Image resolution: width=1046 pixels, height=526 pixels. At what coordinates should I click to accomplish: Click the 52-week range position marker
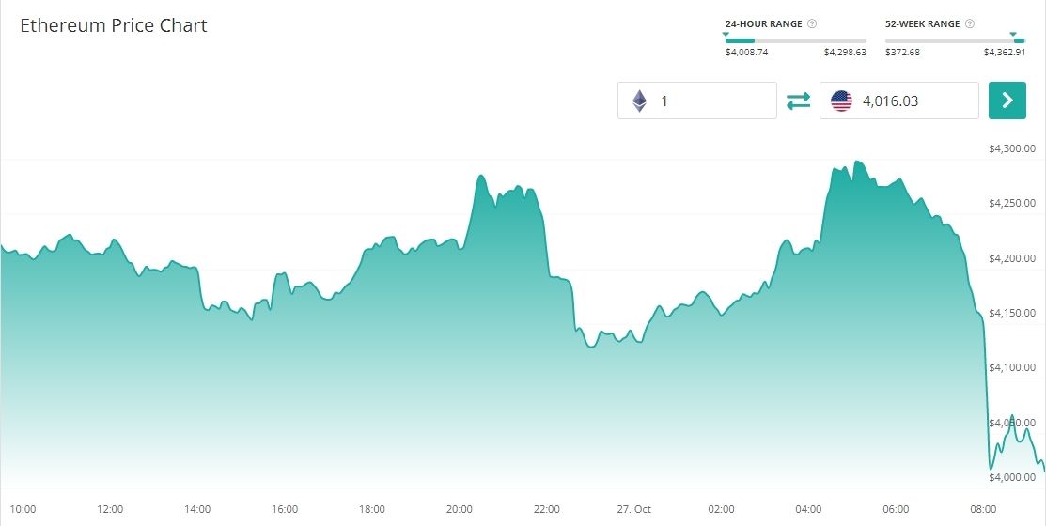(x=1013, y=34)
